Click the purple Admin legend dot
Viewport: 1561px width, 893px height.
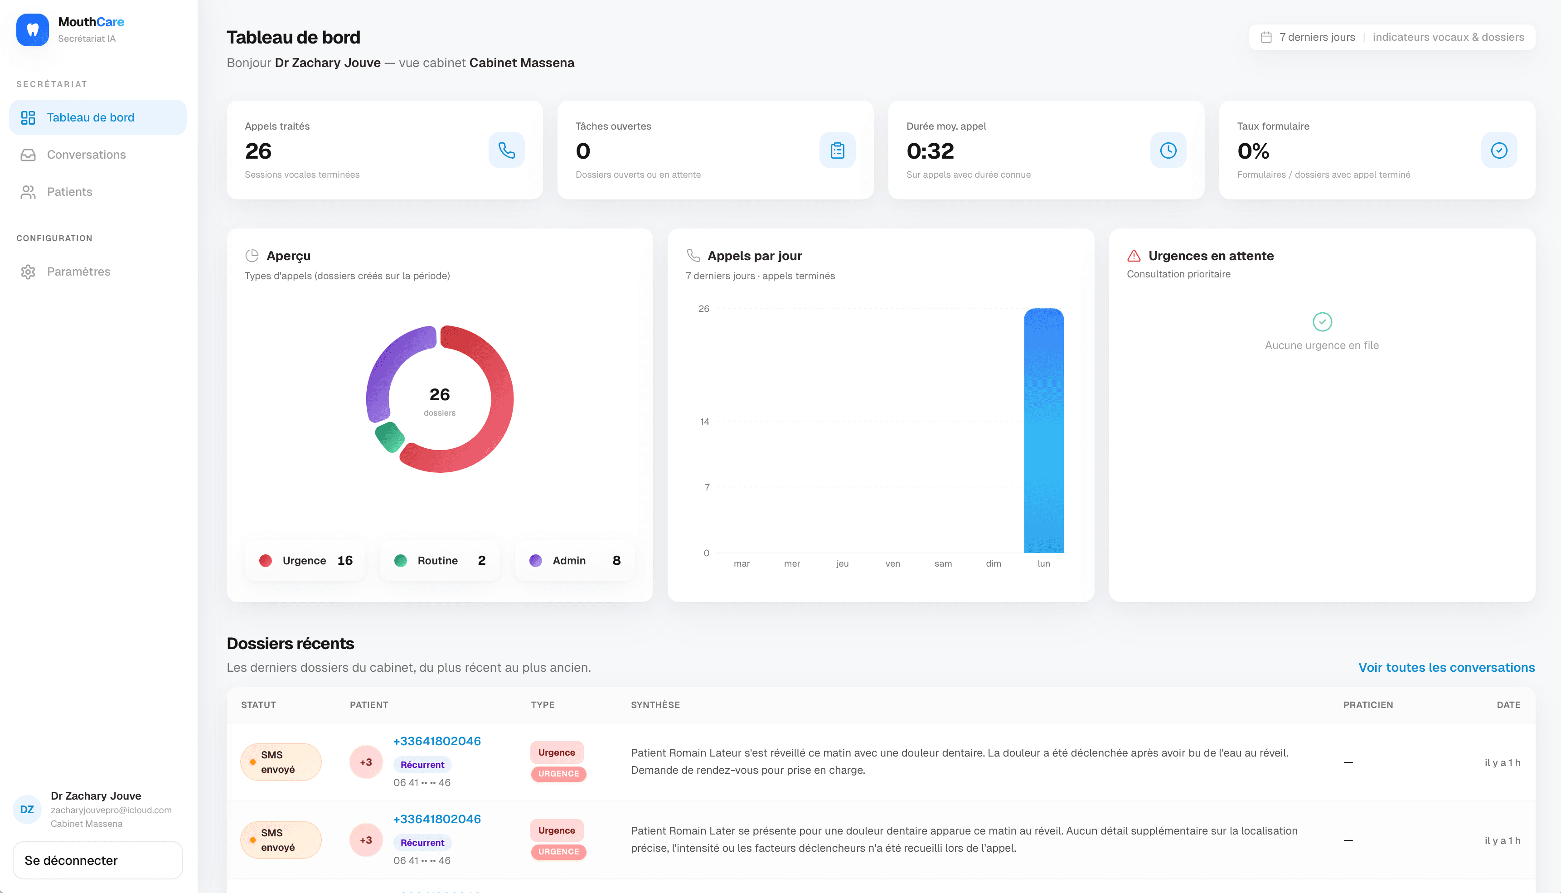pos(535,561)
